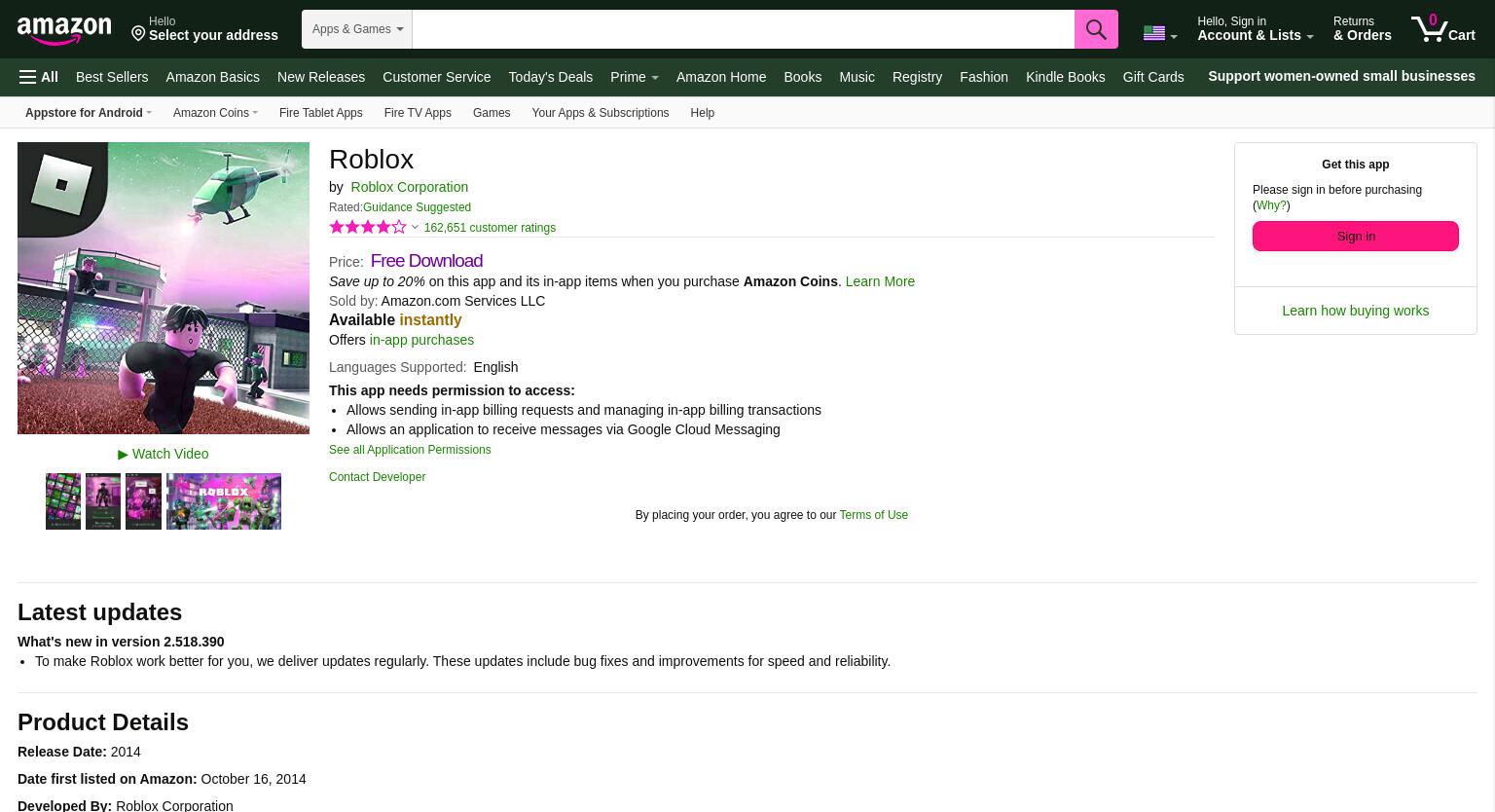The image size is (1495, 812).
Task: Open Fire TV Apps tab
Action: click(x=418, y=113)
